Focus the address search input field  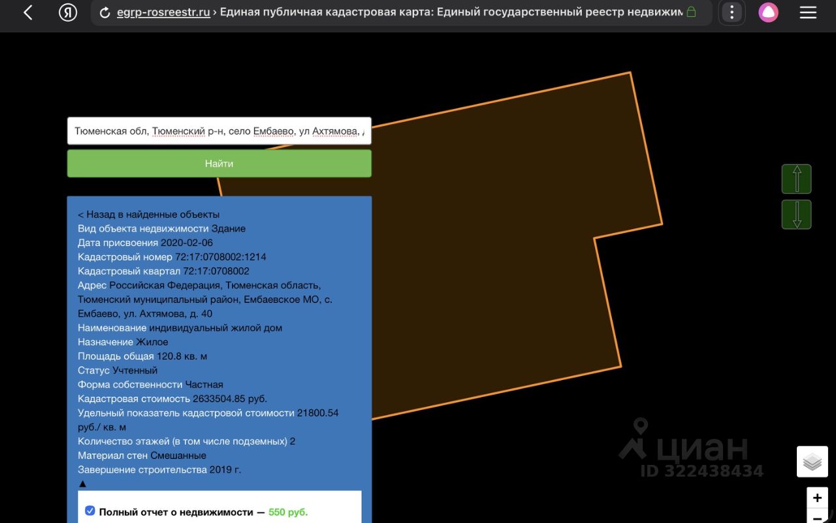(x=219, y=131)
